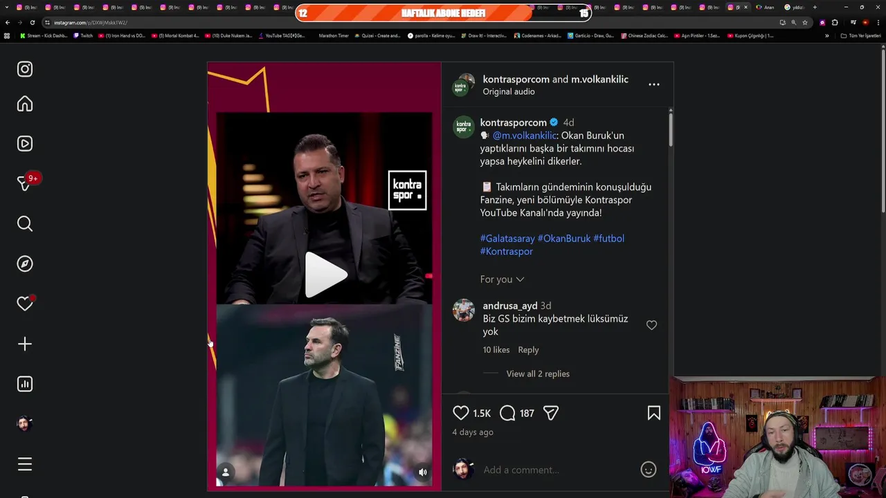
Task: Open the hamburger More menu
Action: tap(25, 464)
